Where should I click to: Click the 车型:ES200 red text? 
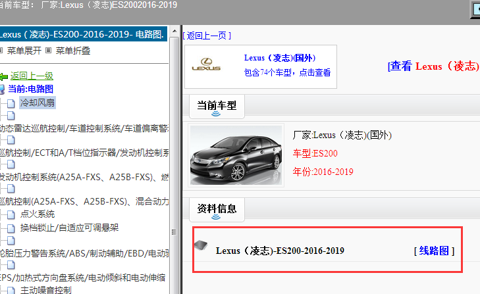point(315,153)
